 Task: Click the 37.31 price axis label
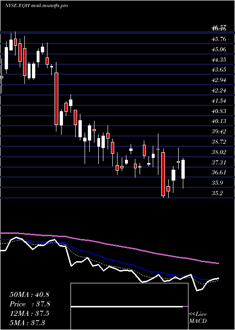[219, 163]
